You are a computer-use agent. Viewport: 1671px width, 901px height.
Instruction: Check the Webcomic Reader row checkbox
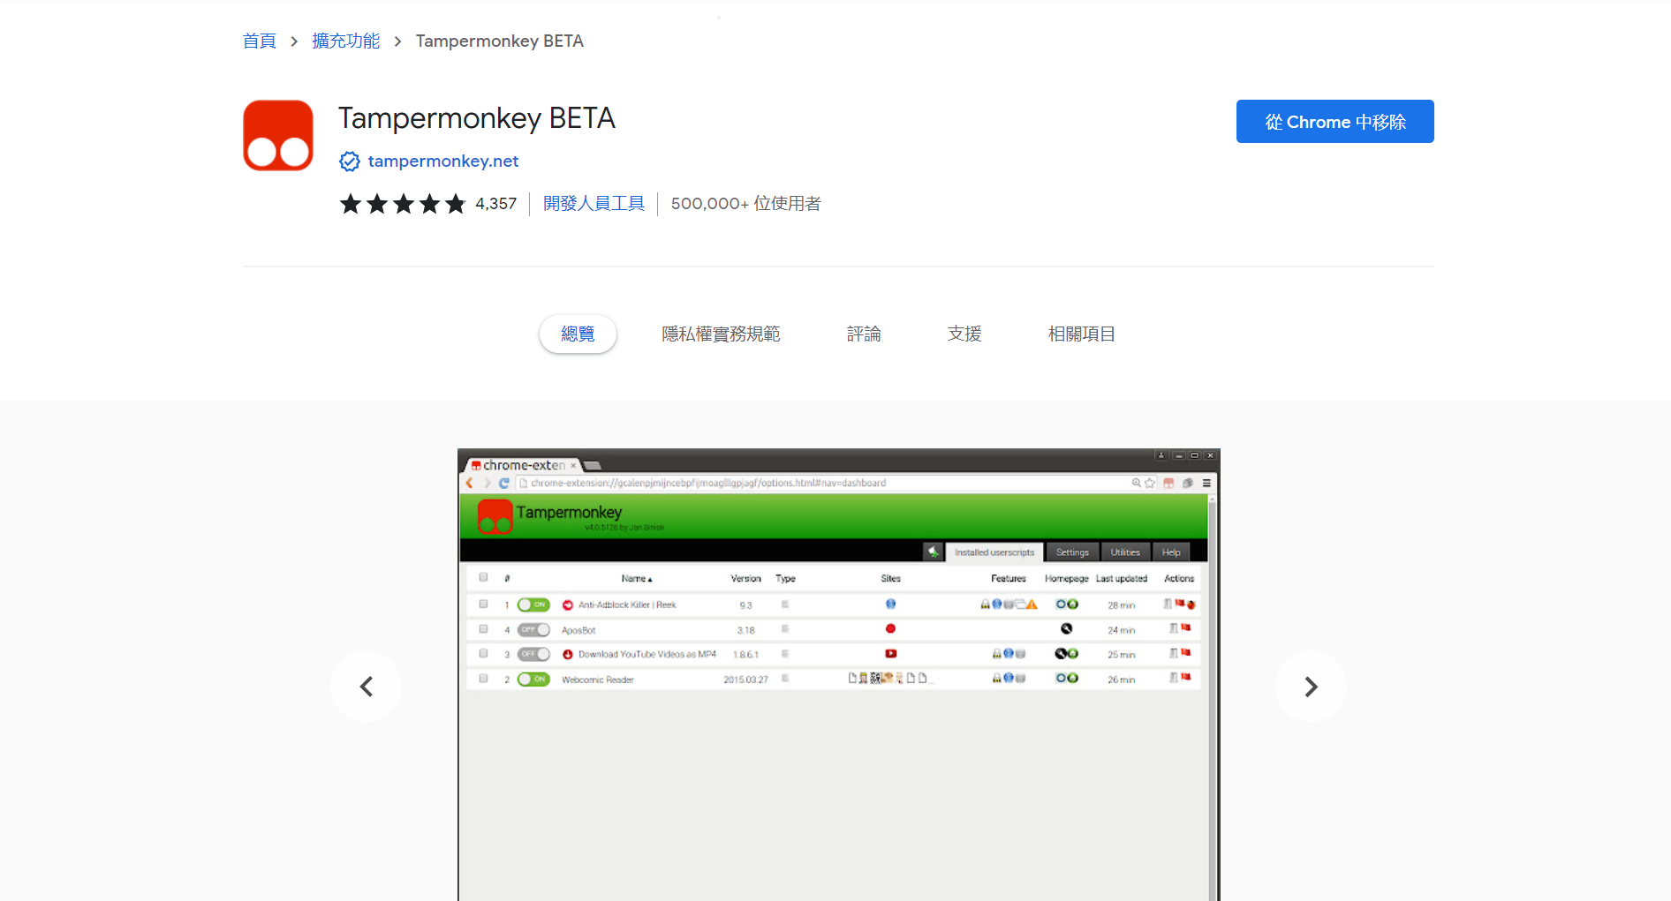point(483,679)
